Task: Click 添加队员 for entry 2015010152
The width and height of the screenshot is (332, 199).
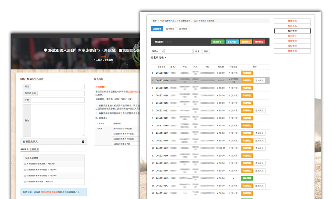Action: coord(259,110)
